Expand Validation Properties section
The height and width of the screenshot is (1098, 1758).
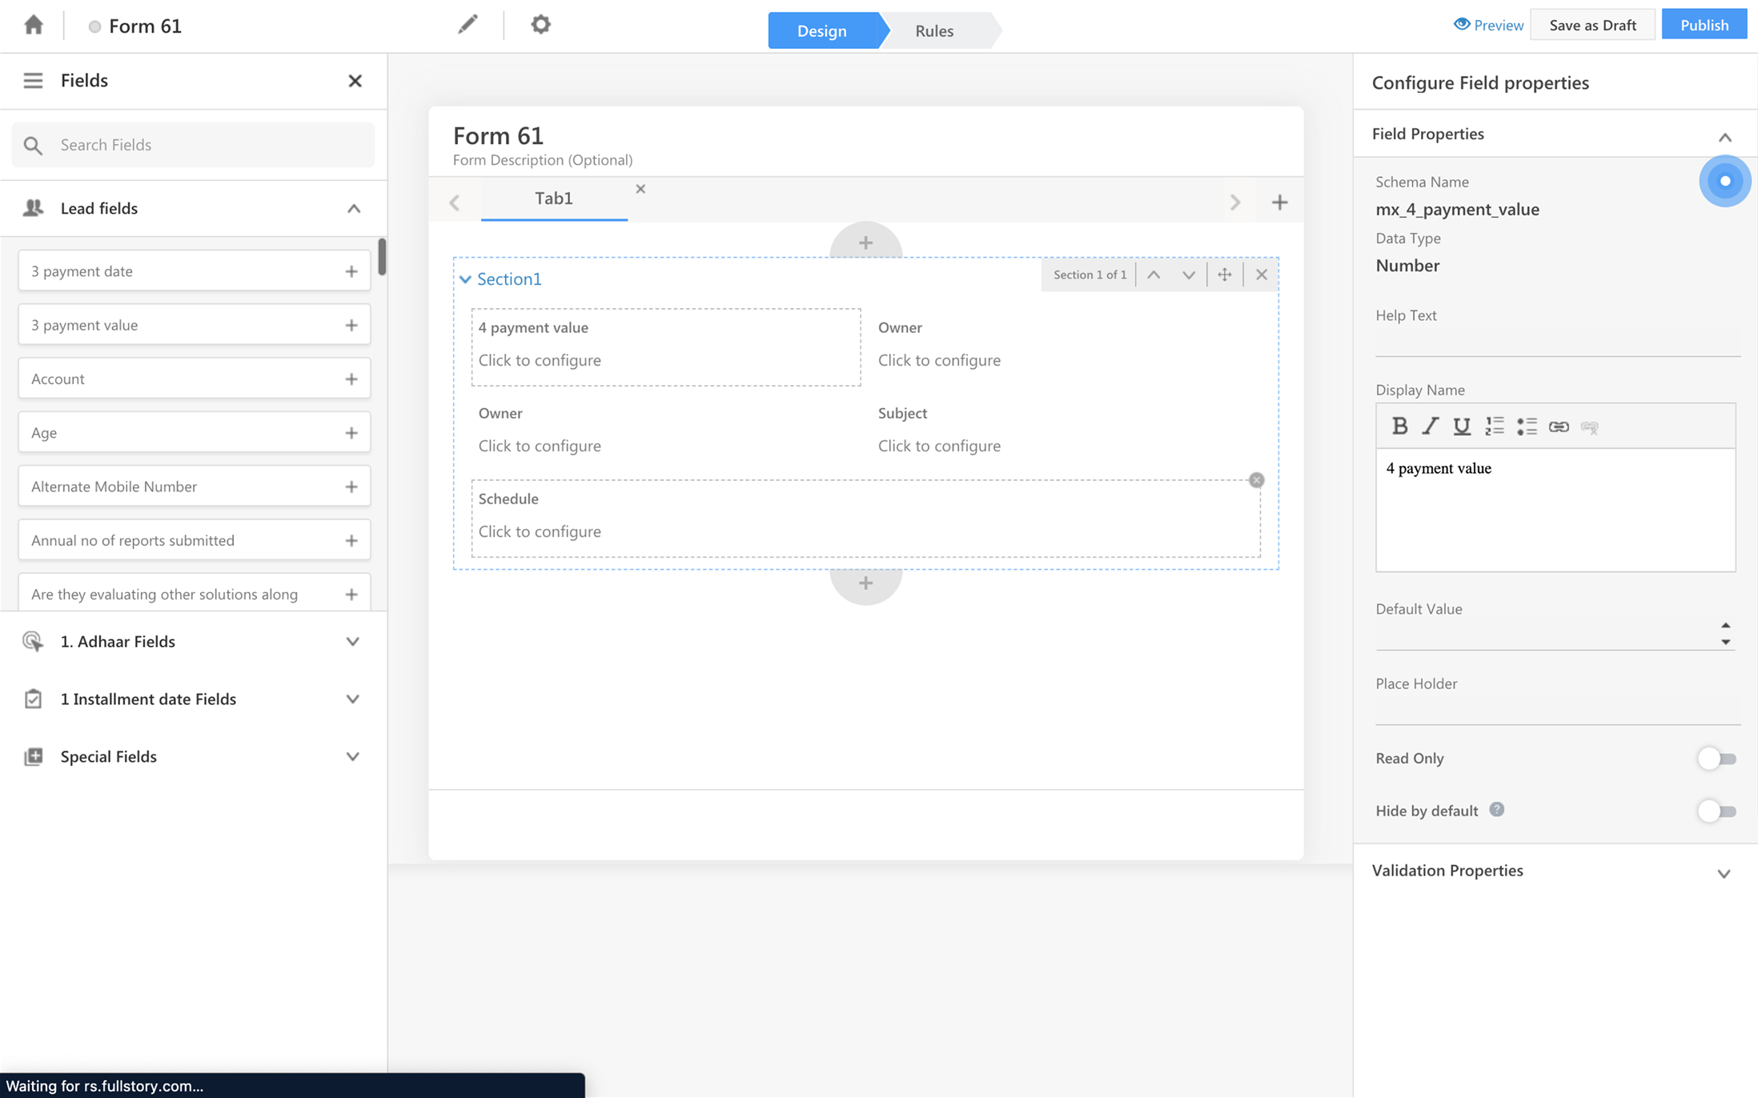coord(1724,873)
